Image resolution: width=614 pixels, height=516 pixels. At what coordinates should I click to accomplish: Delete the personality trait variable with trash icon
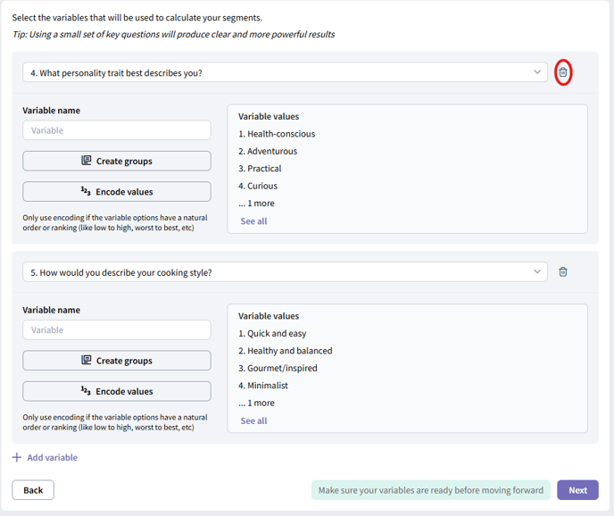click(x=563, y=72)
